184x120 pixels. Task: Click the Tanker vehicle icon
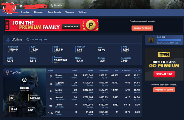tap(51, 106)
